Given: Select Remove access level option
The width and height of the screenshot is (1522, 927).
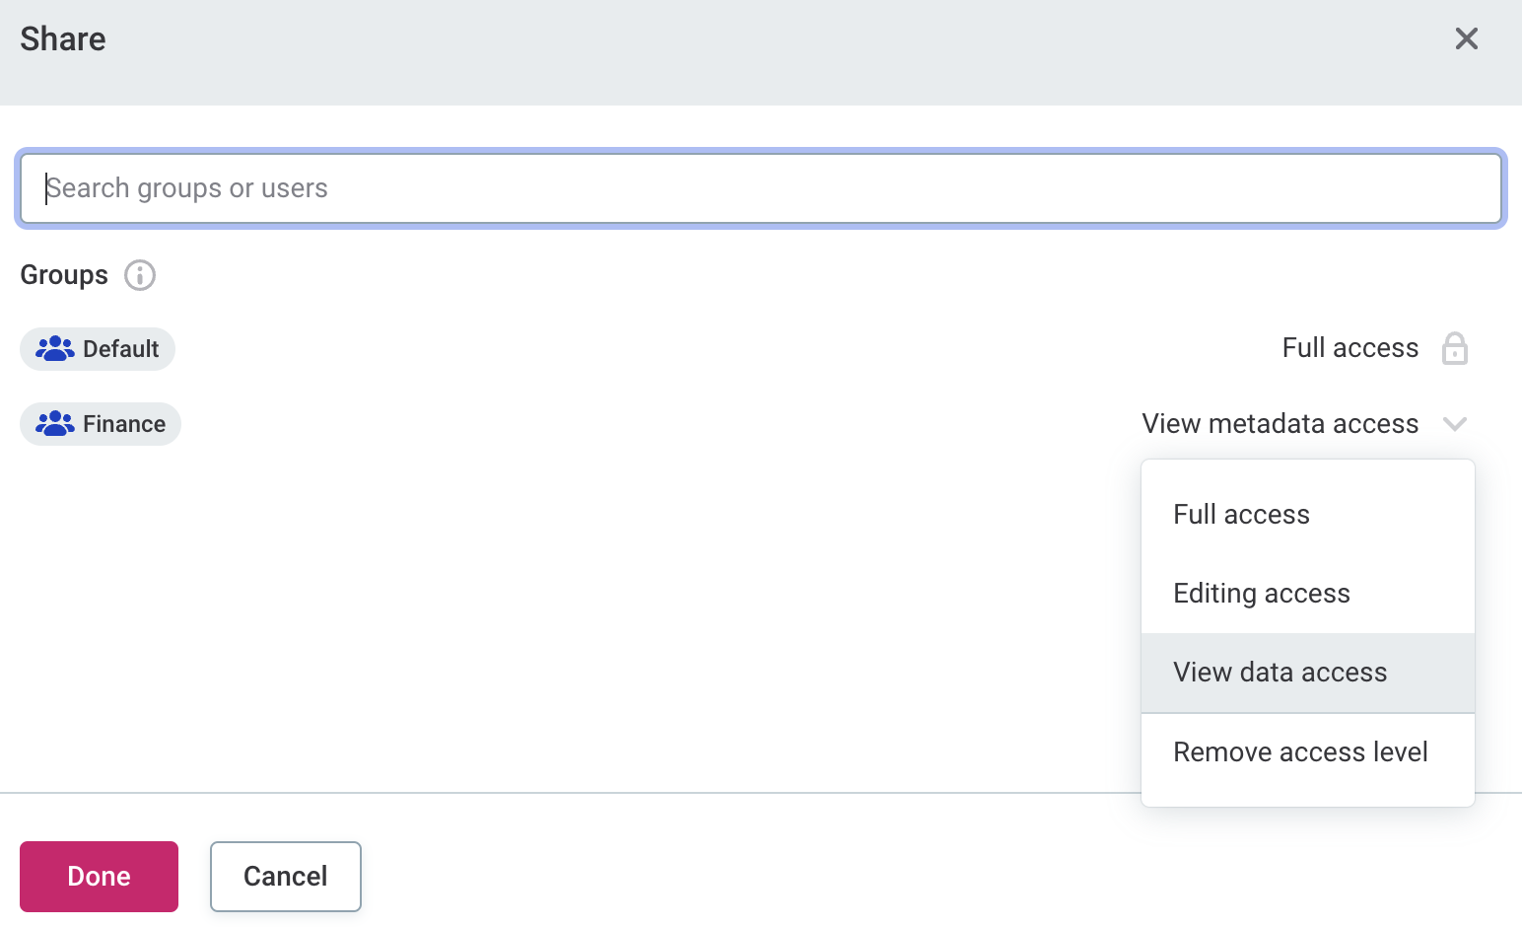Looking at the screenshot, I should point(1299,752).
